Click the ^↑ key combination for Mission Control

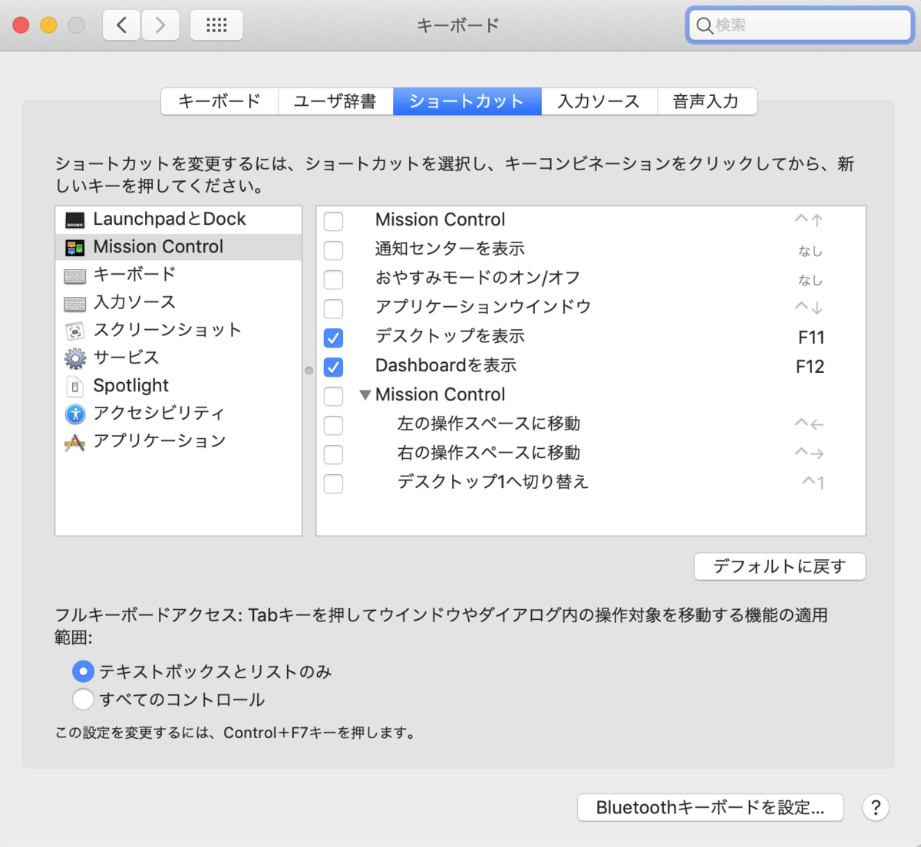pos(809,220)
